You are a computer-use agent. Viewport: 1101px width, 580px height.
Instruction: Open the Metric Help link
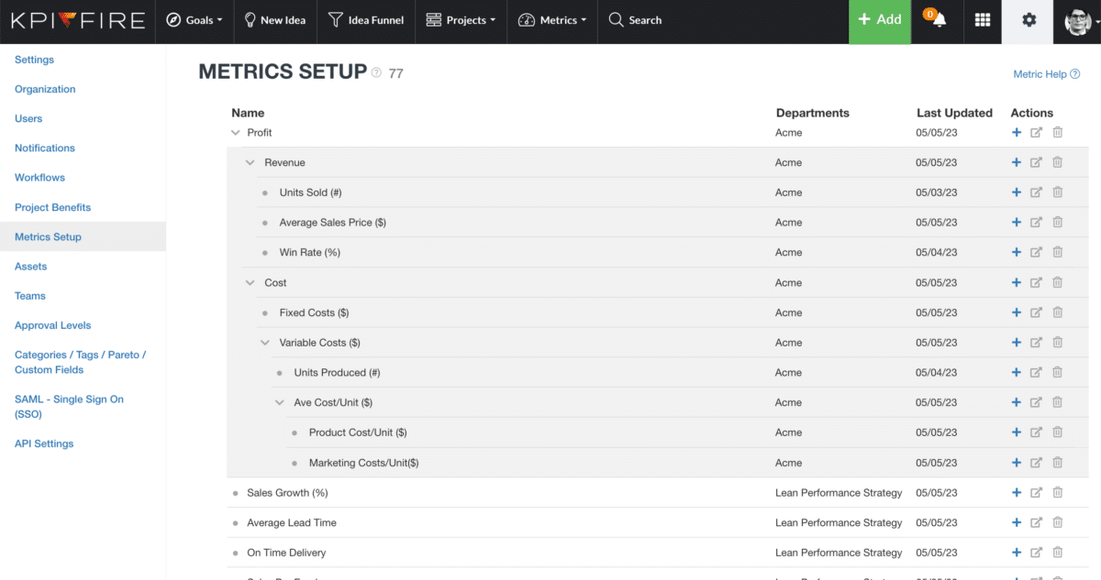(1045, 74)
